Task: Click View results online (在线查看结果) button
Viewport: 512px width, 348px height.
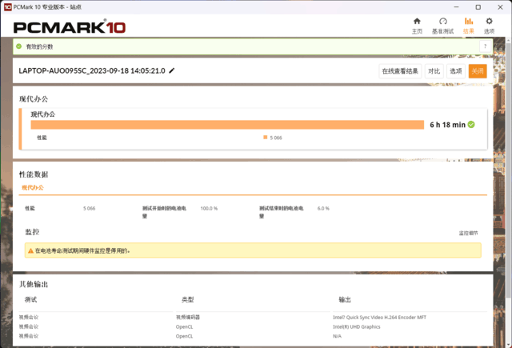Action: pyautogui.click(x=400, y=71)
